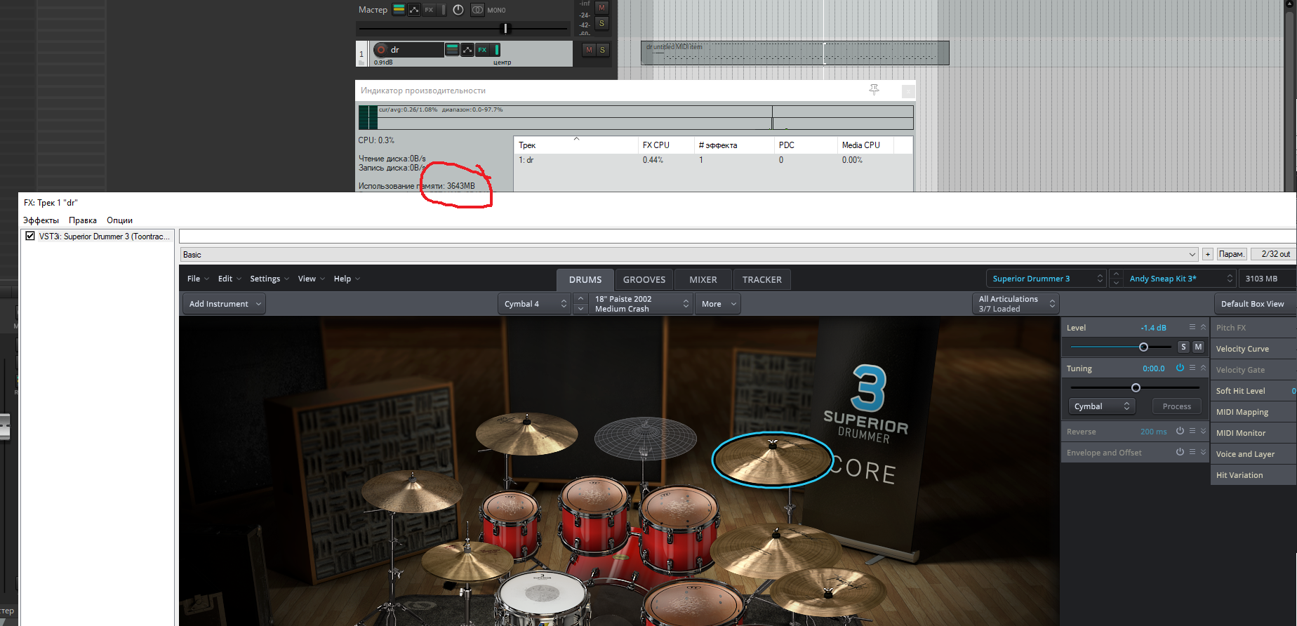
Task: Open the Help menu
Action: tap(347, 279)
